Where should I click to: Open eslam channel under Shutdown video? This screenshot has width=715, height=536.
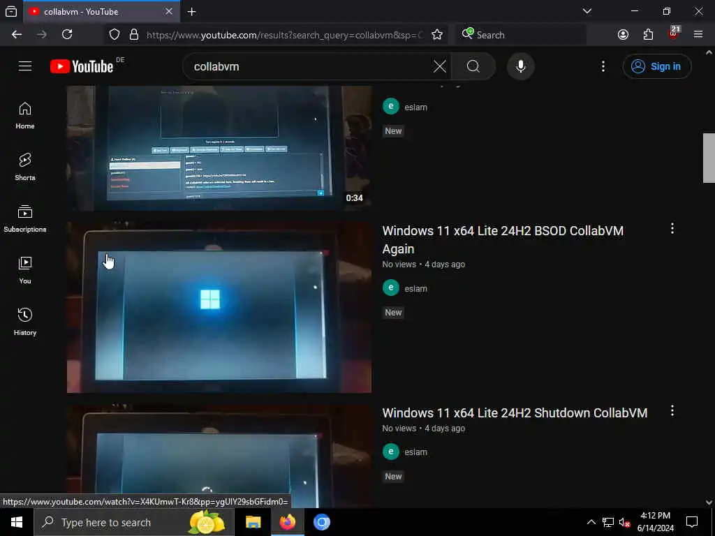click(415, 452)
